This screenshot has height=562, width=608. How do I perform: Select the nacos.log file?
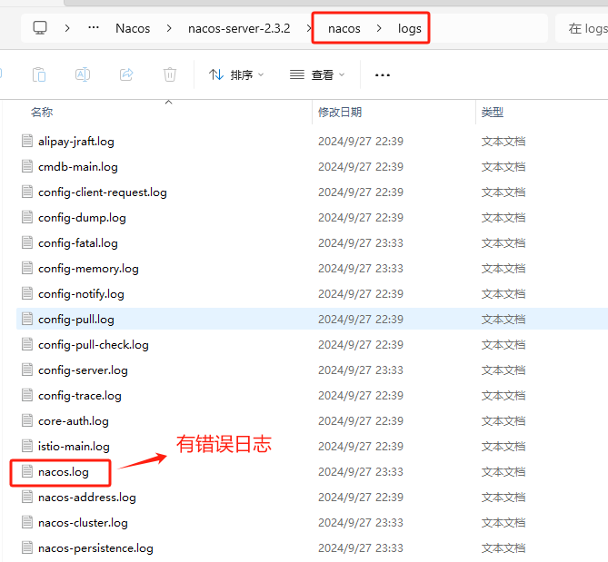coord(64,472)
